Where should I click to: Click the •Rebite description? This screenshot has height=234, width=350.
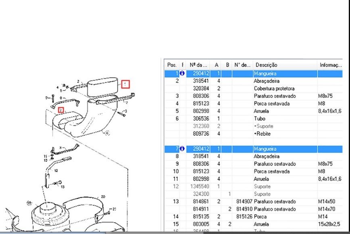[262, 134]
